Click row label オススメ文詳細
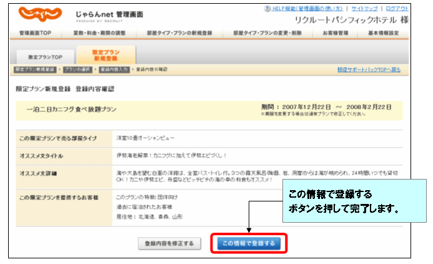This screenshot has width=433, height=264. point(38,174)
